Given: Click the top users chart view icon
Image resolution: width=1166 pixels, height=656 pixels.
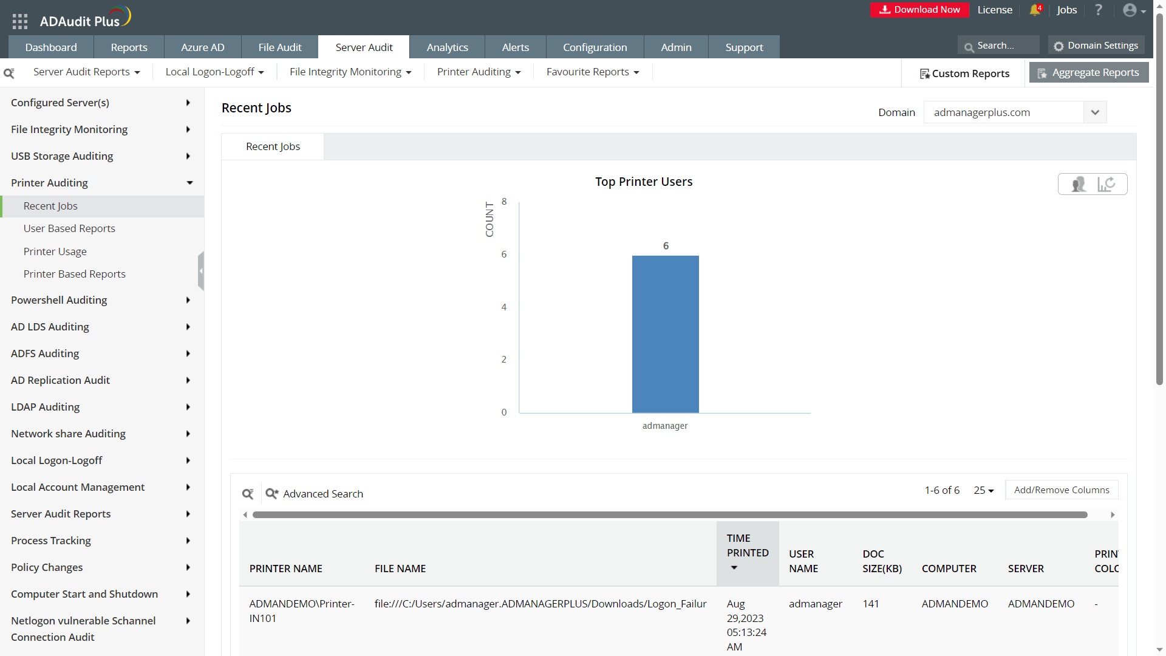Looking at the screenshot, I should (1079, 184).
